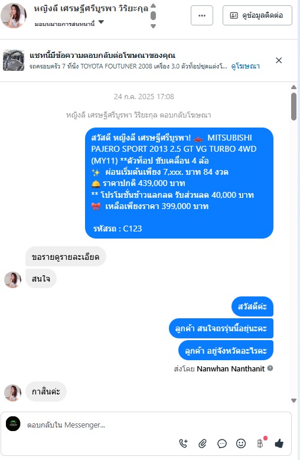Click the chat scroll down arrow
300x460 pixels.
[294, 400]
